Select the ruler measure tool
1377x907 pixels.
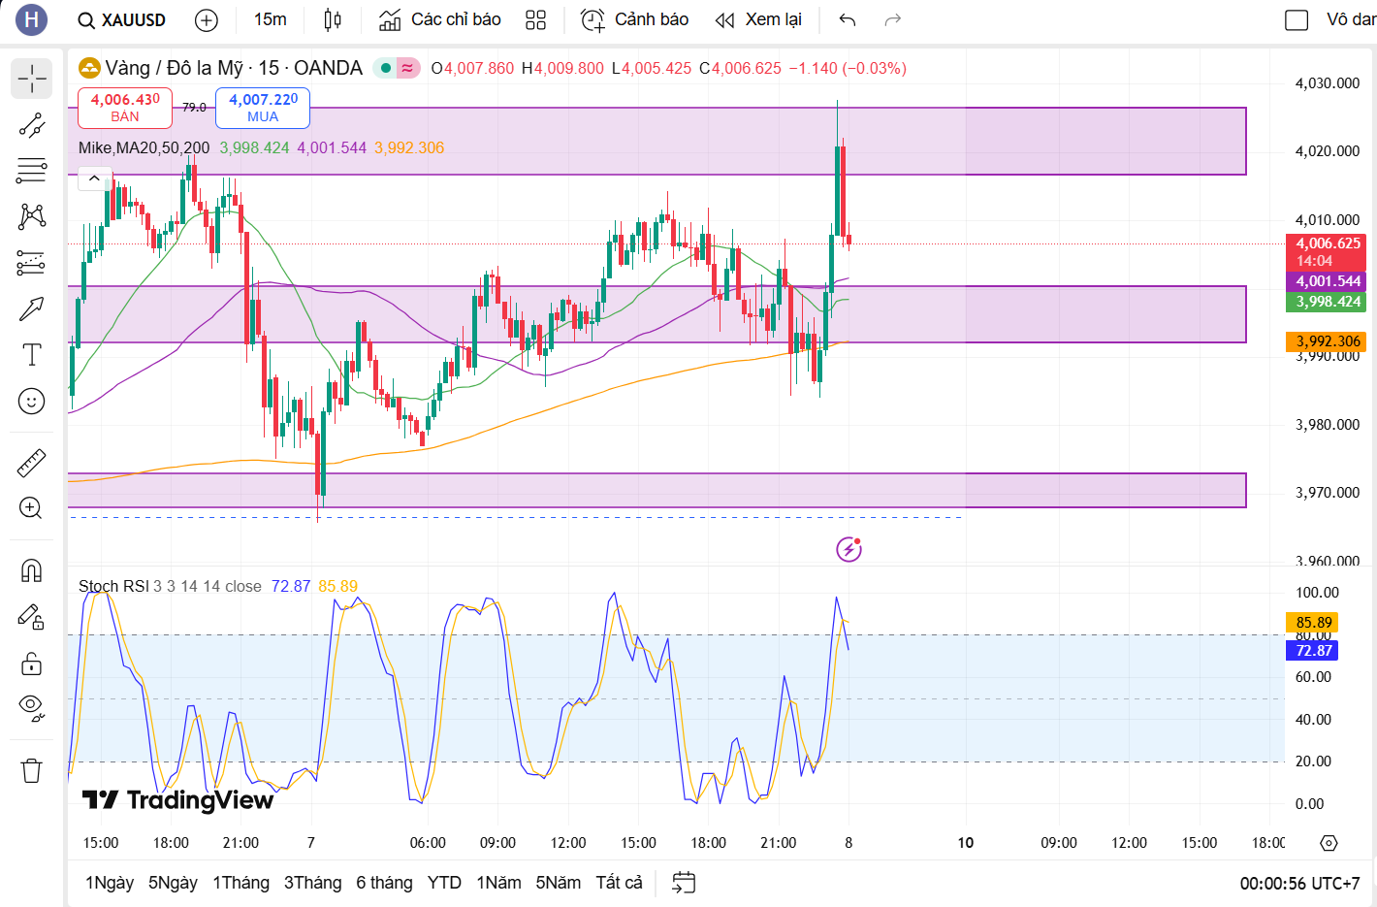tap(31, 463)
